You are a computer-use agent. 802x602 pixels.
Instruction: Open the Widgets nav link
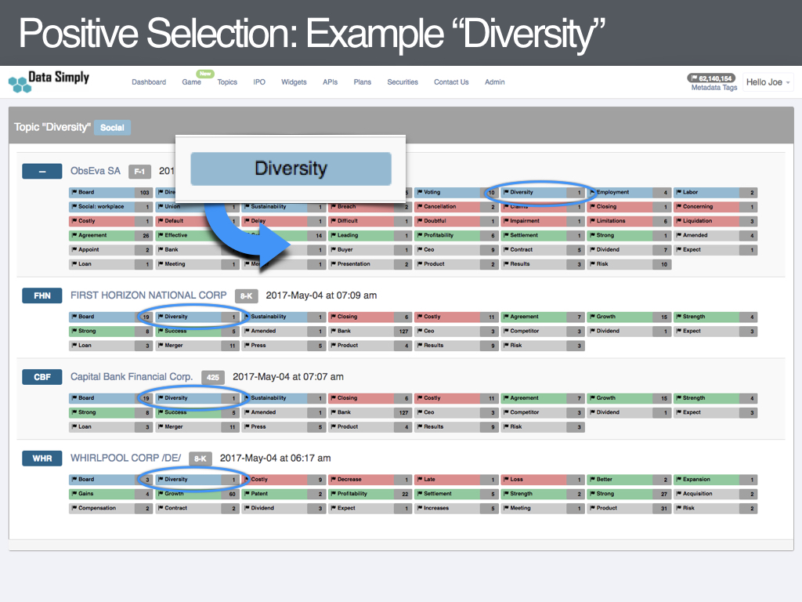294,82
